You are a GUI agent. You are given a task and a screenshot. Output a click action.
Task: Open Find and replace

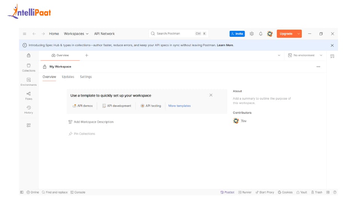[x=54, y=192]
